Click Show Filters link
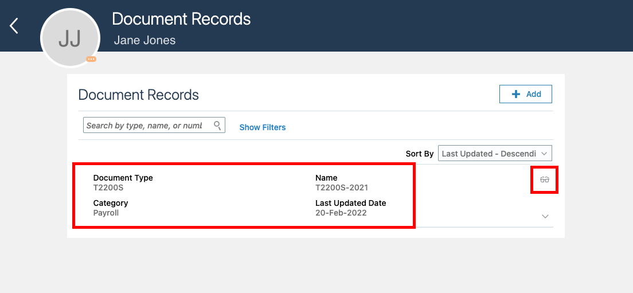 263,127
